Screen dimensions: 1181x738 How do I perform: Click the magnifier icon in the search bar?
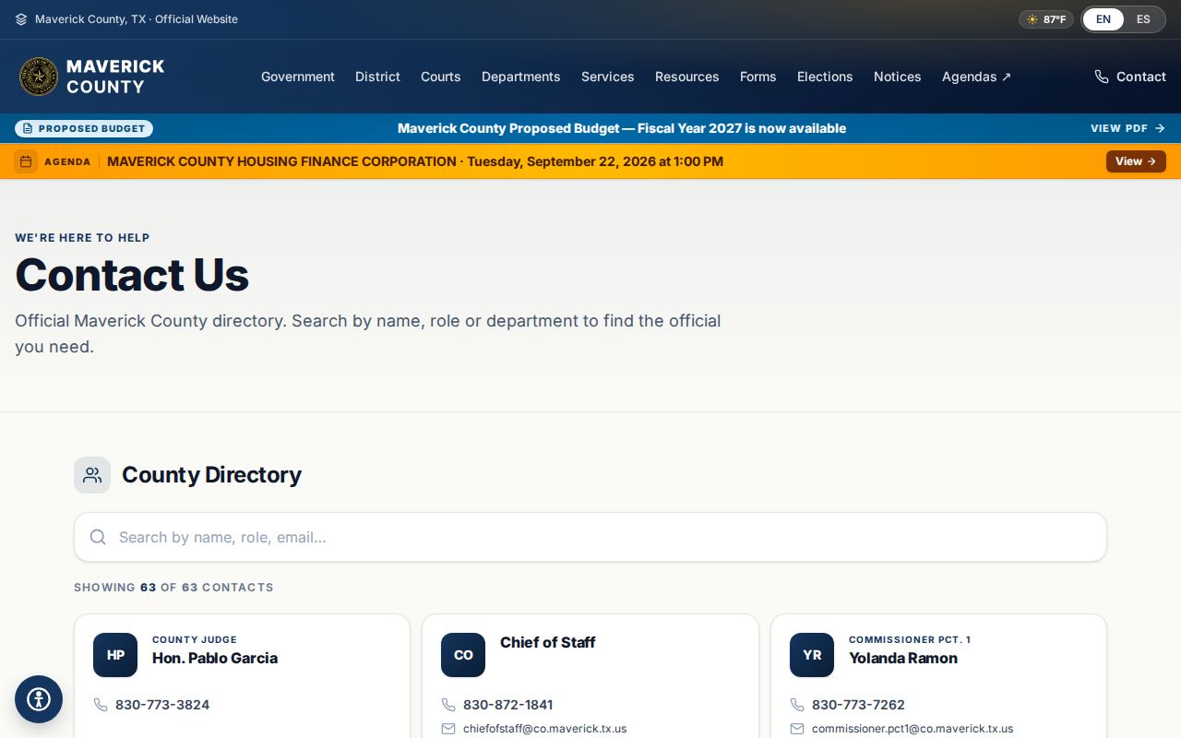coord(98,537)
